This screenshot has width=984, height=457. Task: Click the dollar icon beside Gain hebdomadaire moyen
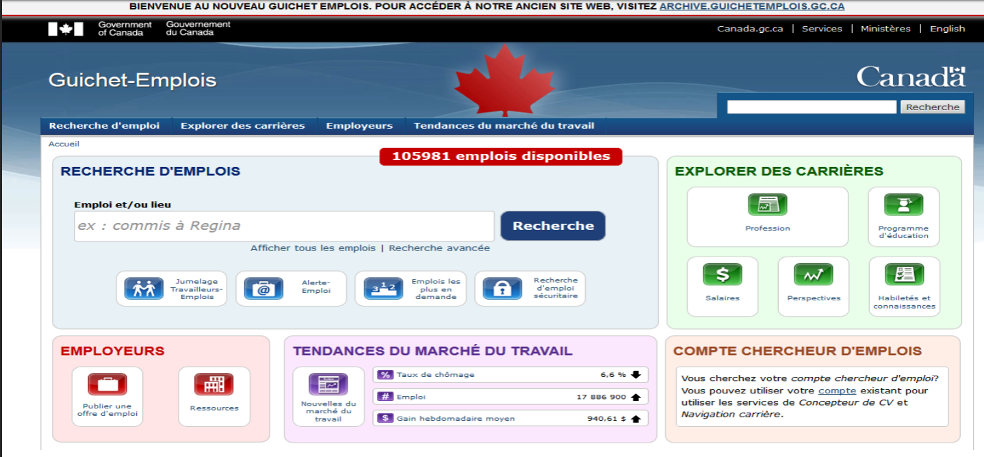click(385, 418)
